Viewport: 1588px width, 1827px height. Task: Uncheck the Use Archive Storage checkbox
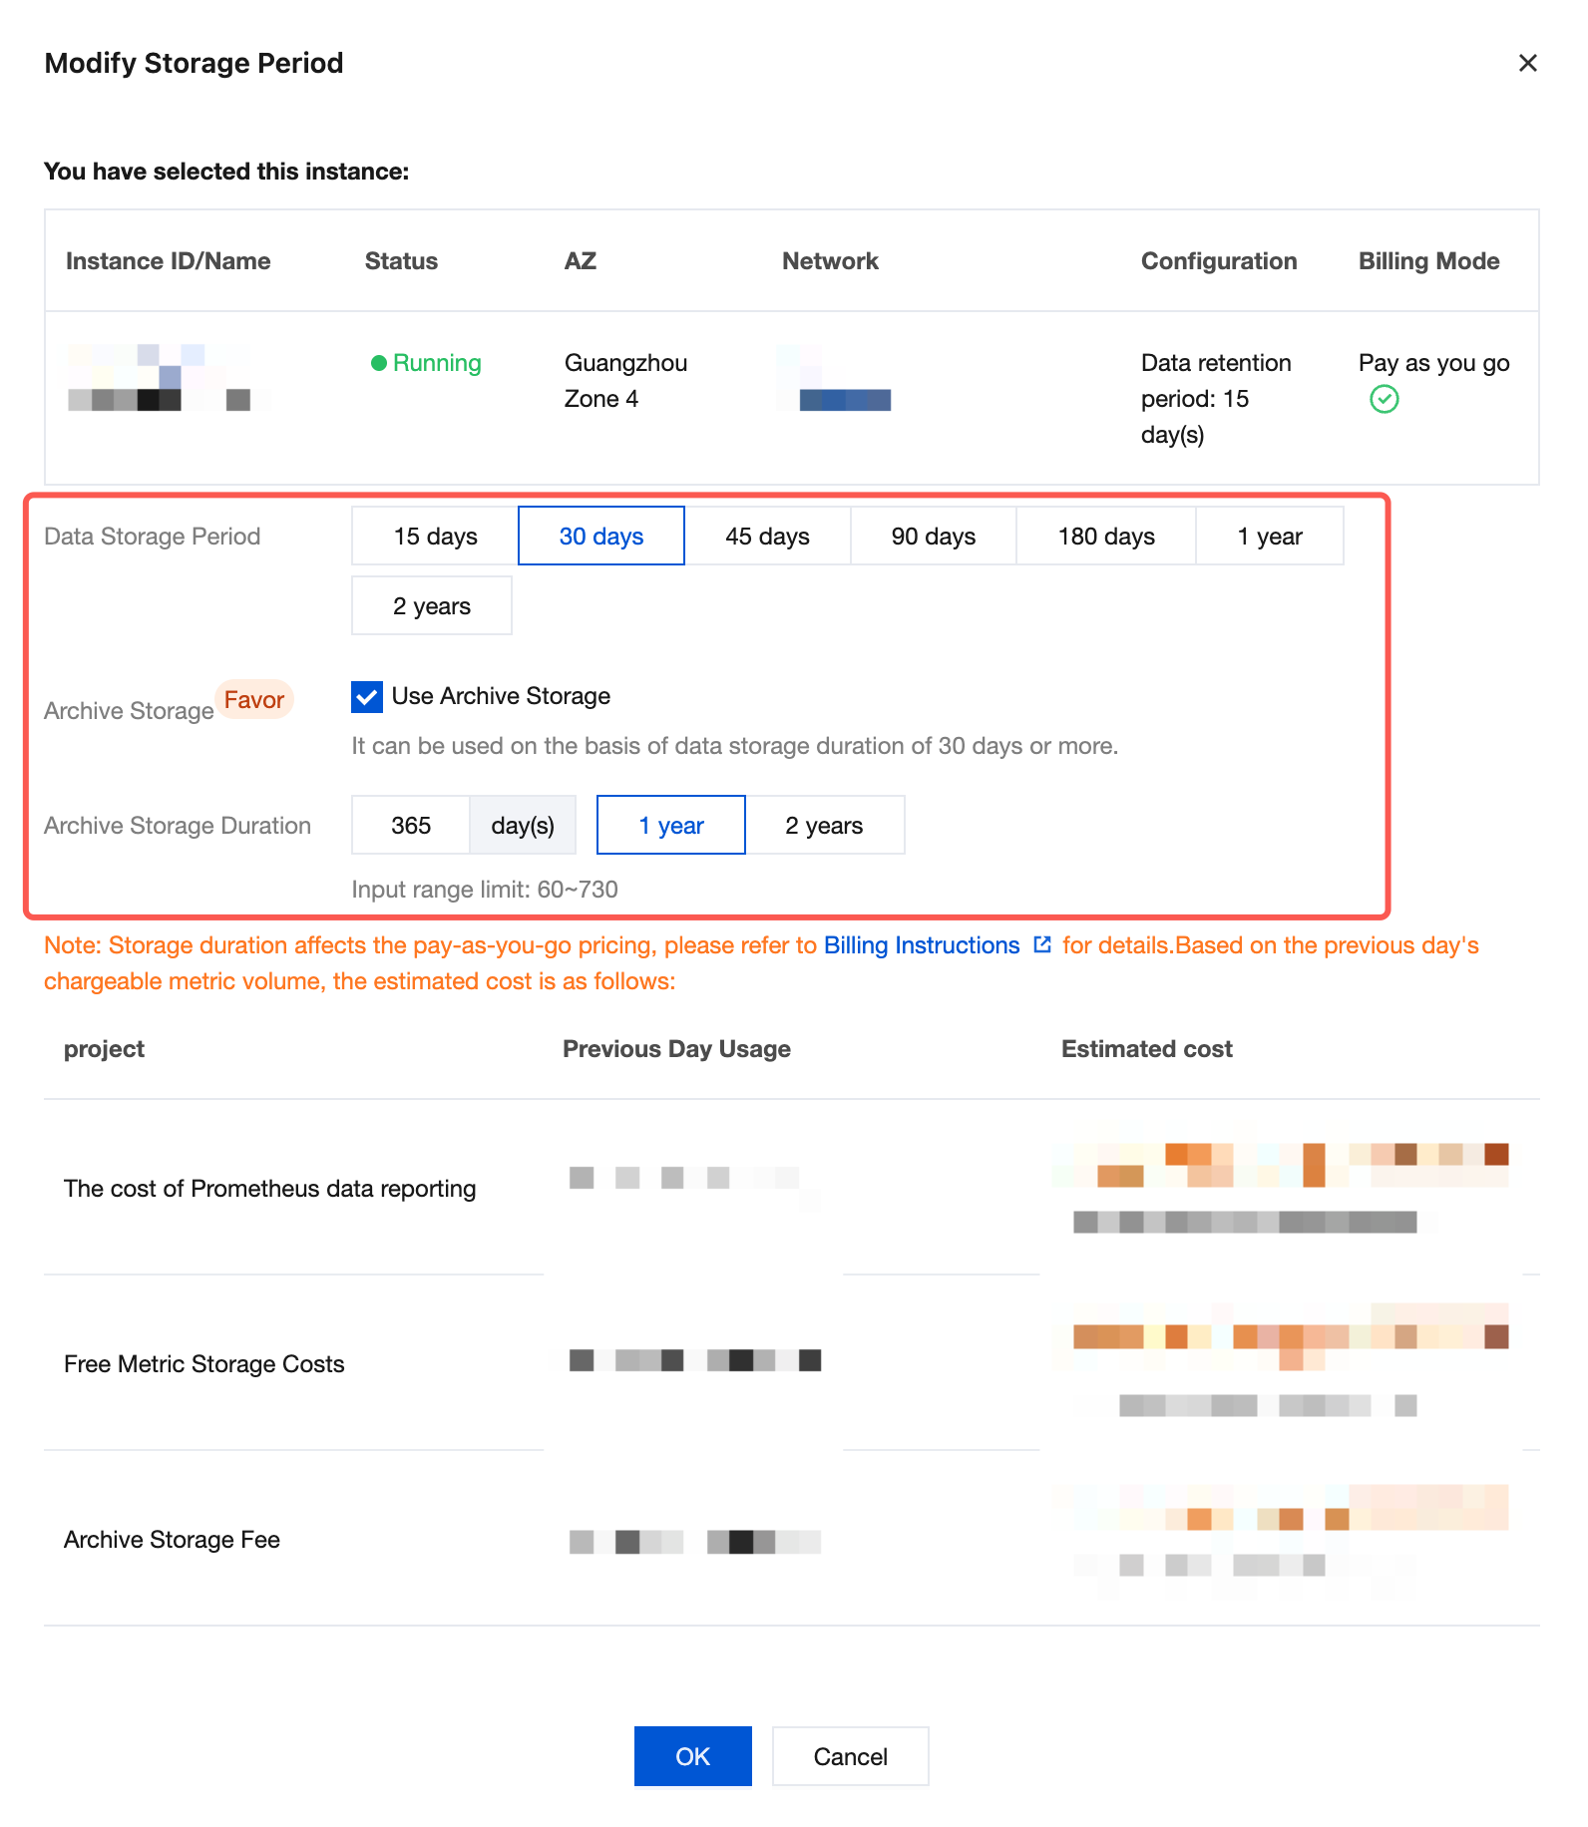click(367, 696)
